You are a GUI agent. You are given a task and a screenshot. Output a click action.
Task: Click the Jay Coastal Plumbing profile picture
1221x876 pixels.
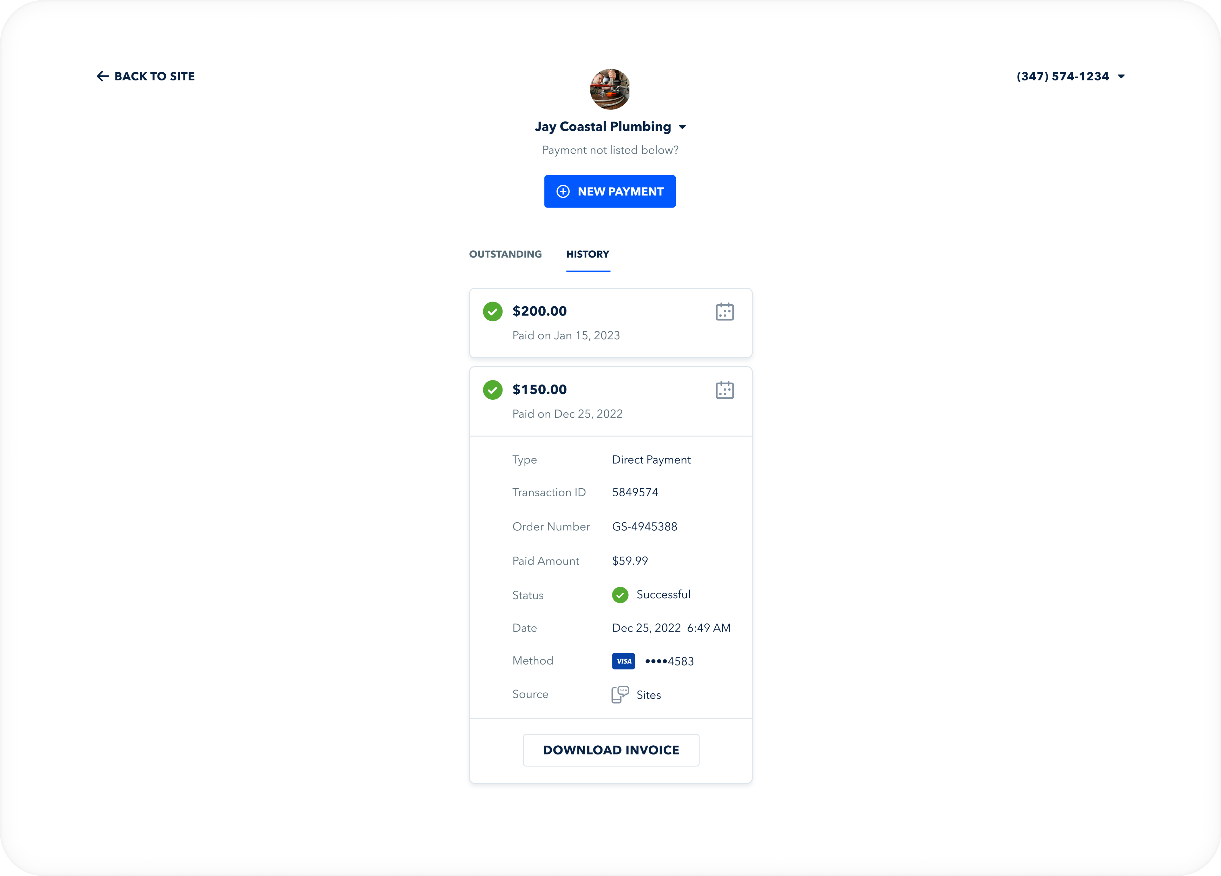[x=610, y=89]
